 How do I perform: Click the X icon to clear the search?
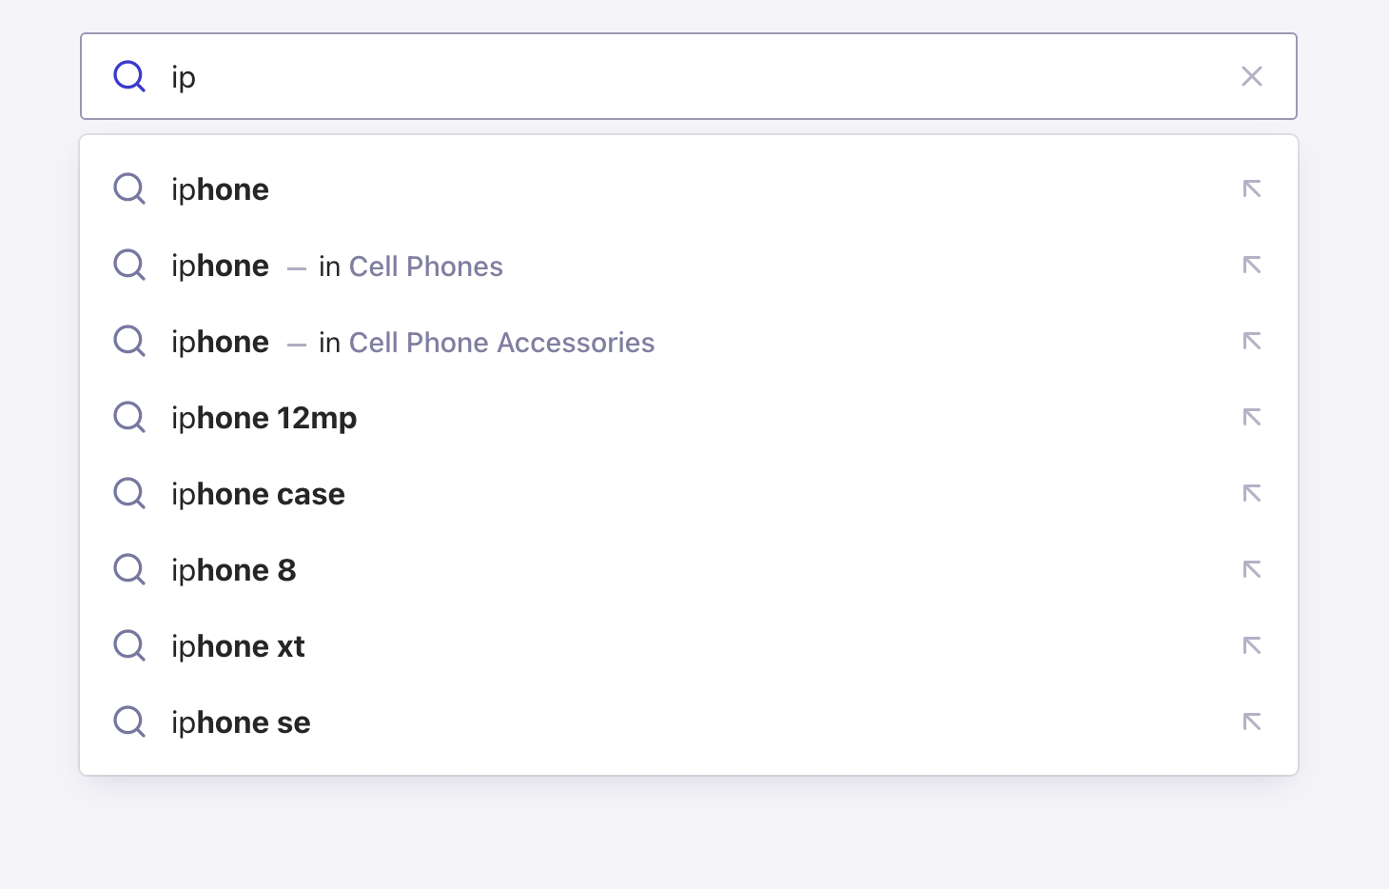(x=1252, y=75)
